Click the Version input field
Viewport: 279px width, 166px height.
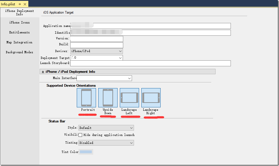97,39
